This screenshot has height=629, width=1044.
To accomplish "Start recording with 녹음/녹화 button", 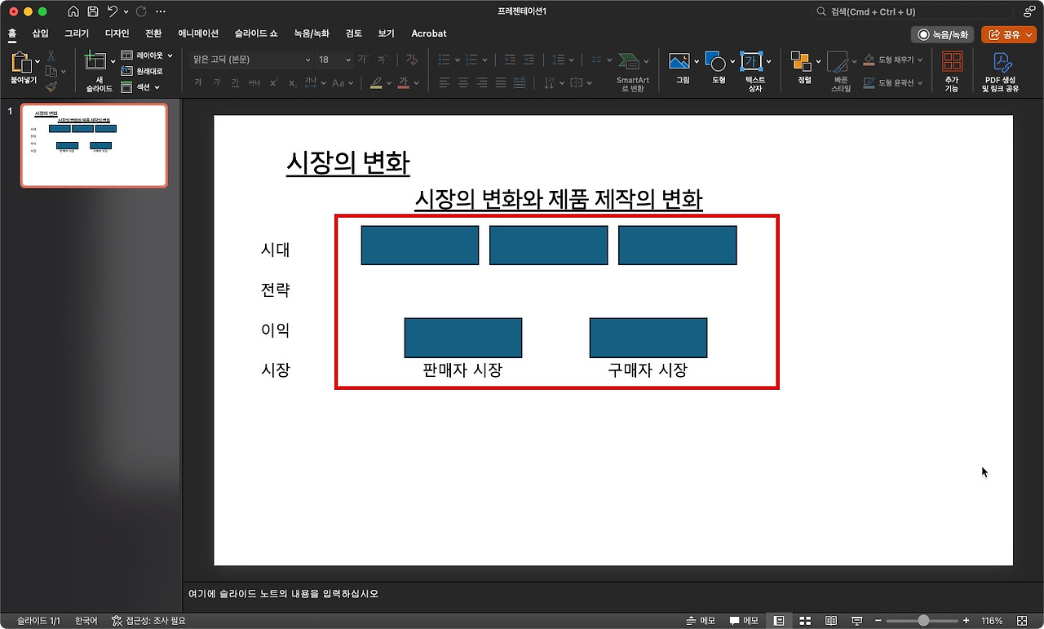I will [x=941, y=34].
